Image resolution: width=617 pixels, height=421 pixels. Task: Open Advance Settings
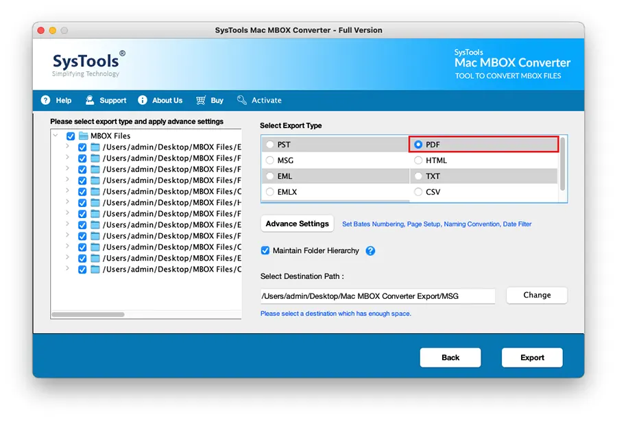point(297,224)
